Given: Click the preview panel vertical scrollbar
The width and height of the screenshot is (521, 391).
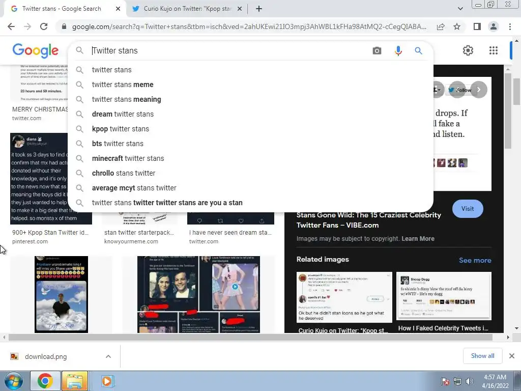Looking at the screenshot, I should (x=508, y=111).
